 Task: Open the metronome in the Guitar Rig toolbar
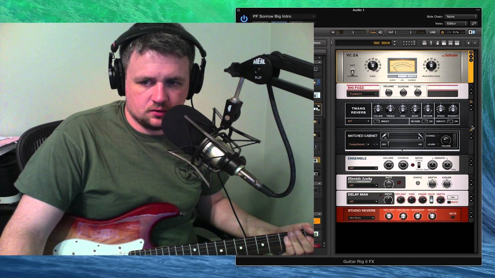click(437, 43)
